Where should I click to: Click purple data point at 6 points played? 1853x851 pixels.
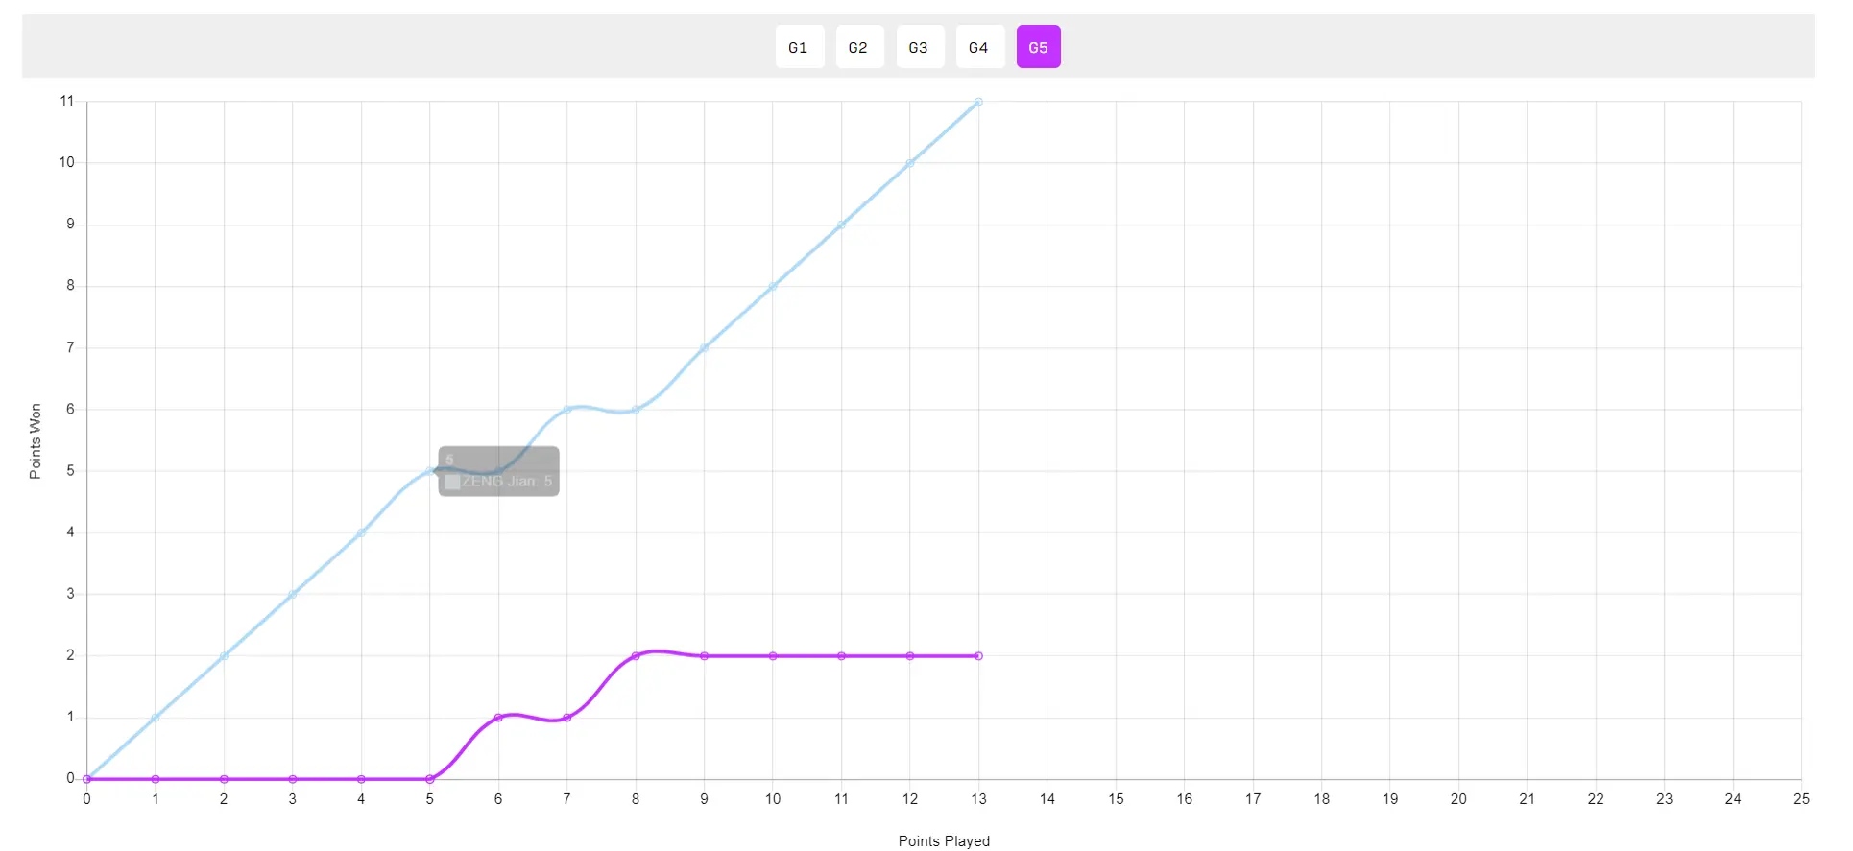(498, 718)
